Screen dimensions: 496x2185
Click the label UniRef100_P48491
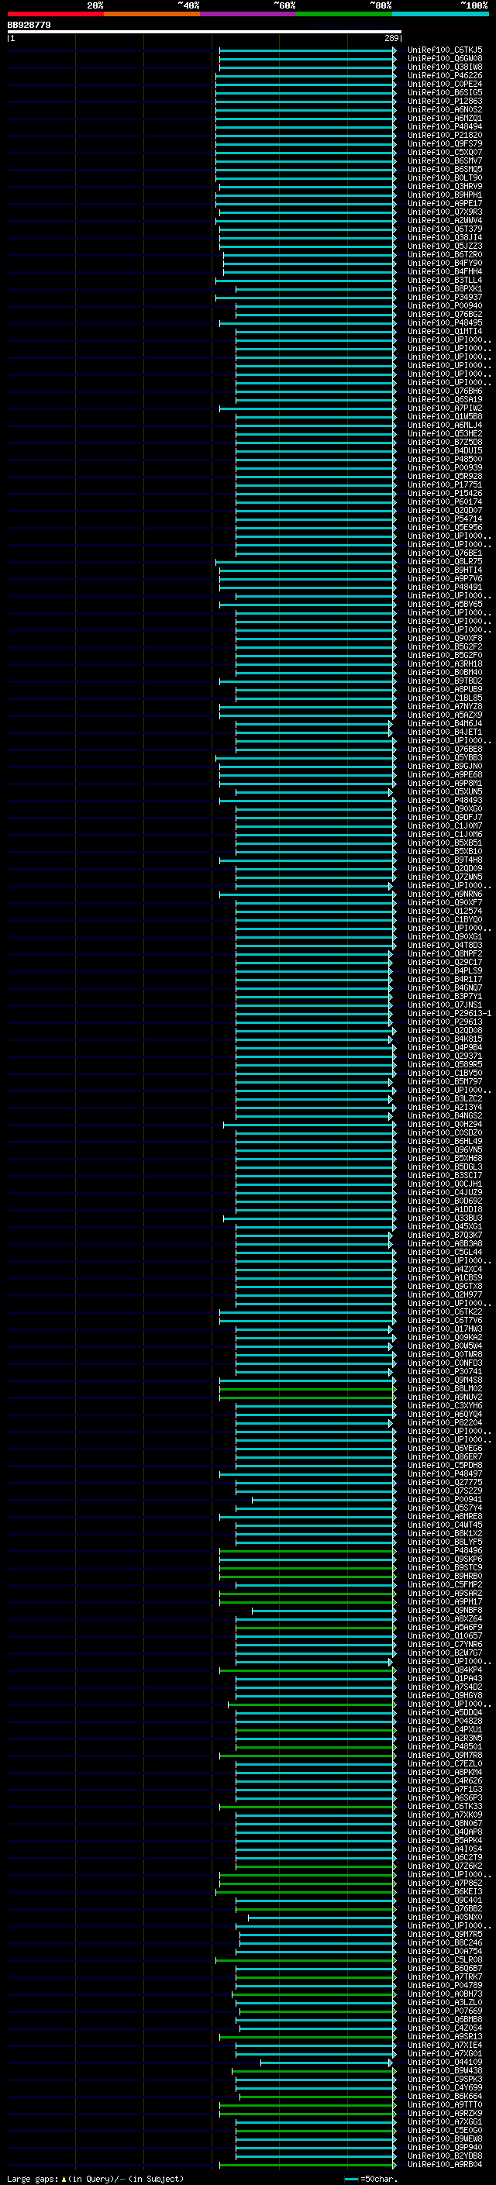click(445, 587)
